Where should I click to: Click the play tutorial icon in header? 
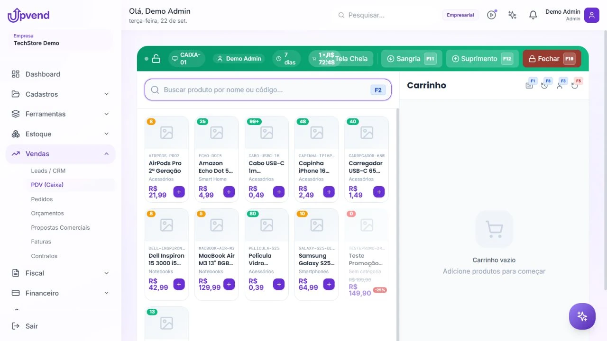492,15
